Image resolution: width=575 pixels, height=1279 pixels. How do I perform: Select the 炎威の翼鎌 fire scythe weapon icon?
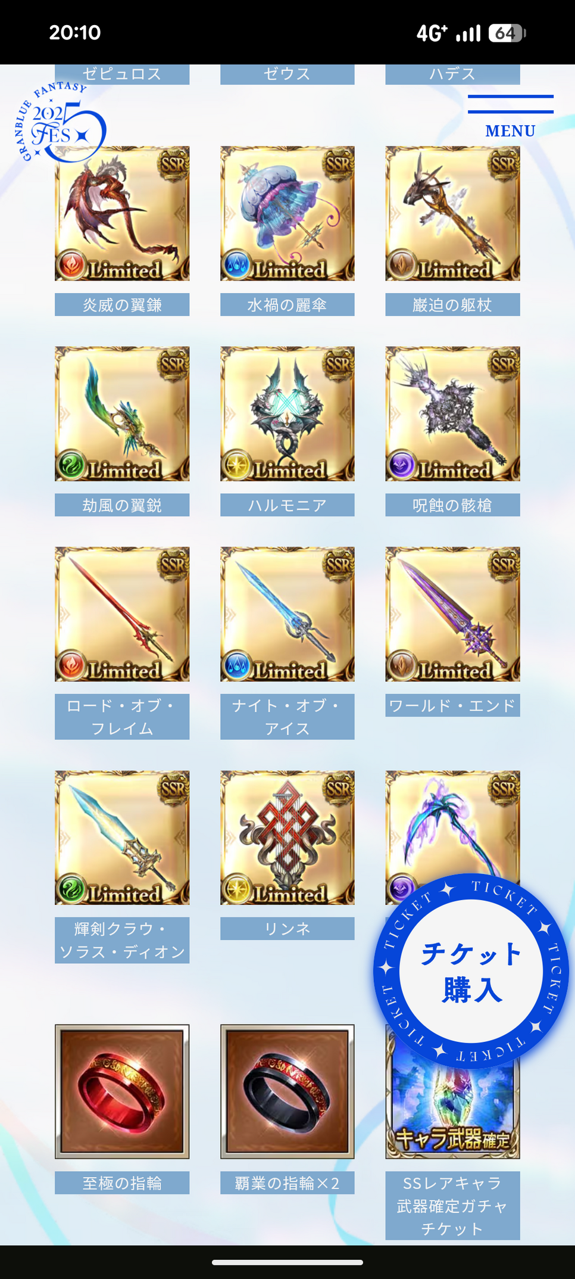[122, 213]
